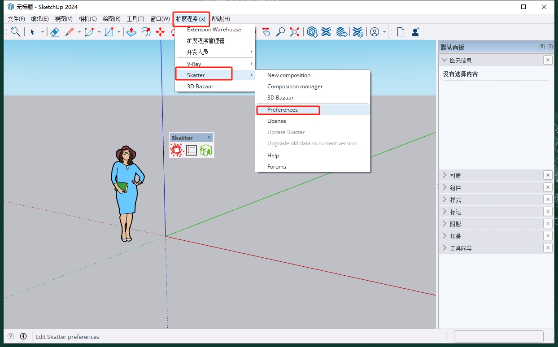This screenshot has height=347, width=558.
Task: Select the Move tool with red arrows
Action: coord(160,32)
